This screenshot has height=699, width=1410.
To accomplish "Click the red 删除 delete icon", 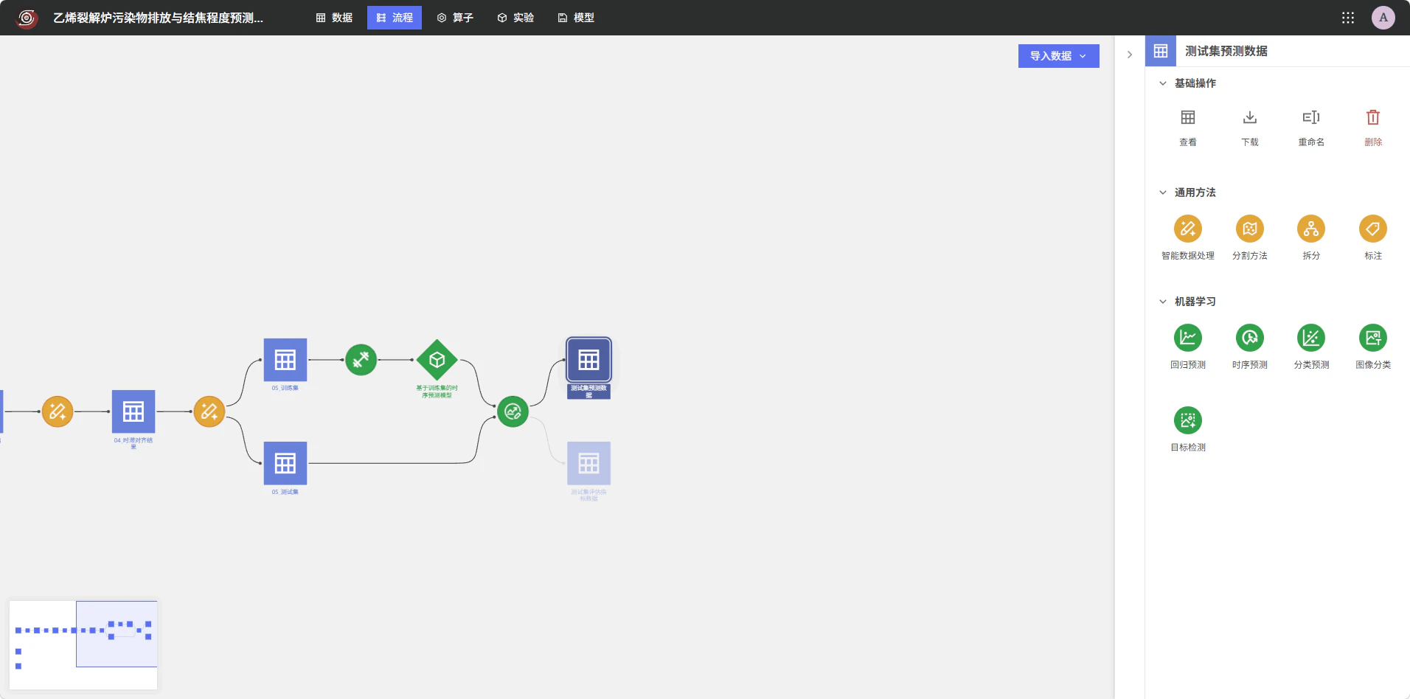I will 1372,117.
